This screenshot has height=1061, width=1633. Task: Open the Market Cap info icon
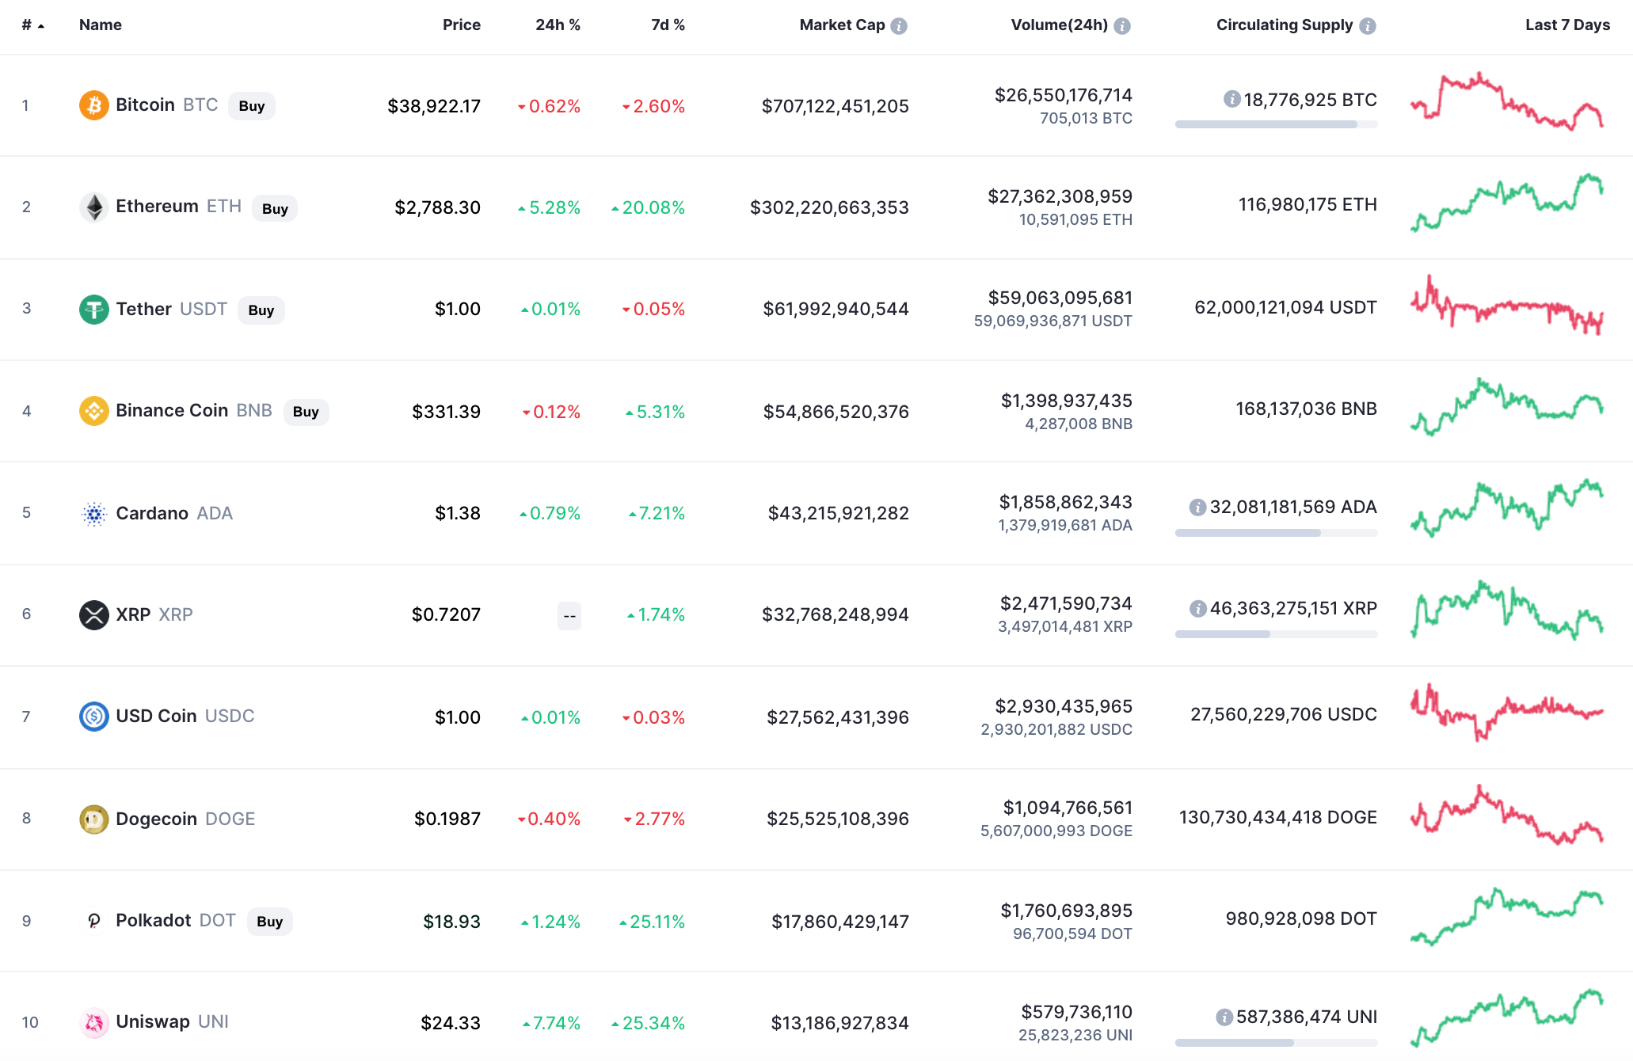pos(899,26)
